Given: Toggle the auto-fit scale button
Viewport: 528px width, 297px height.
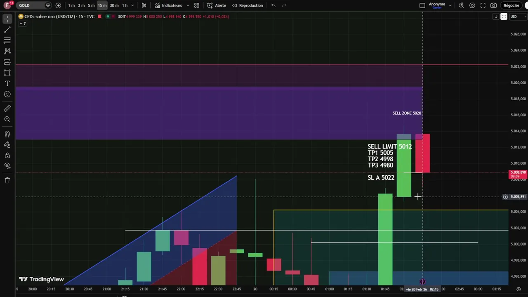Looking at the screenshot, I should click(504, 16).
